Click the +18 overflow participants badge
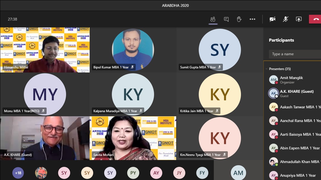Image resolution: width=321 pixels, height=180 pixels. [18, 173]
